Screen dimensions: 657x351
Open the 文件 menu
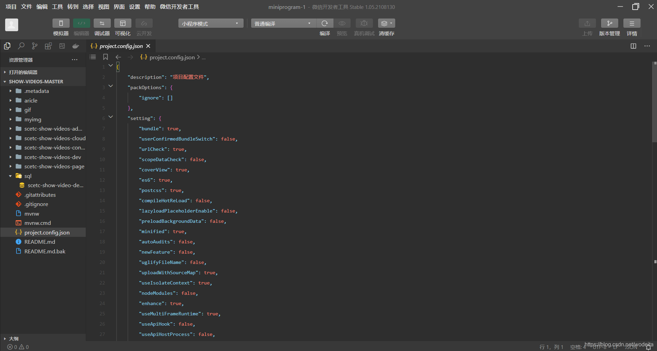(x=26, y=7)
